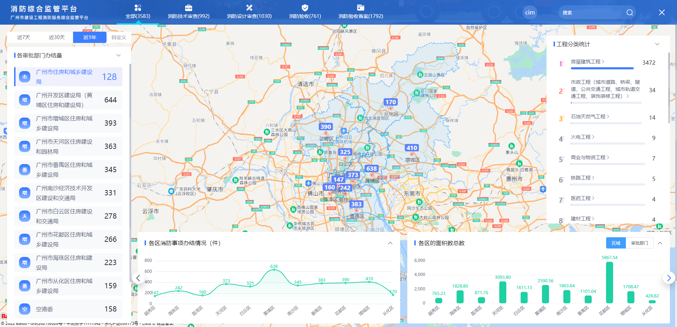Collapse 各区的面积数总数 chart panel
Viewport: 677px width, 327px height.
pyautogui.click(x=660, y=243)
